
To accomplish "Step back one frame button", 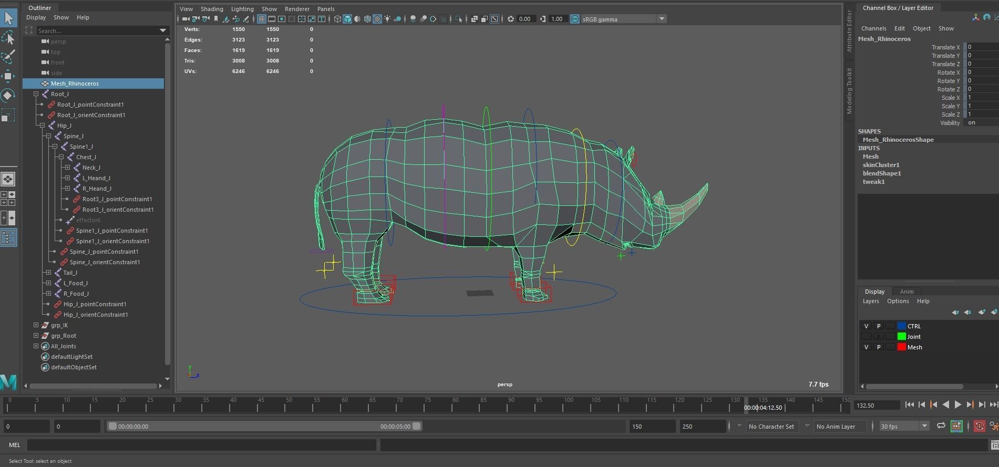I will click(921, 404).
